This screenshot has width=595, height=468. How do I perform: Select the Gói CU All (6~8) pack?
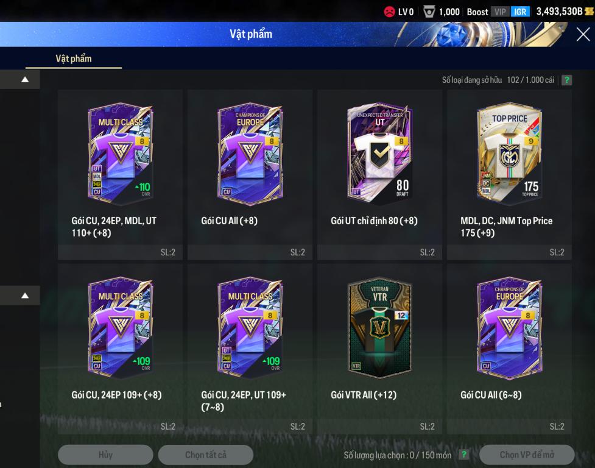pos(509,349)
